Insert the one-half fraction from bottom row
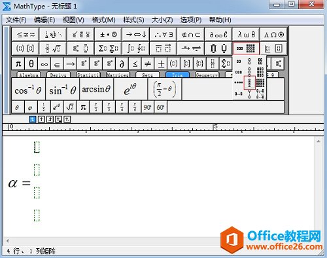Image resolution: width=327 pixels, height=258 pixels. (44, 107)
